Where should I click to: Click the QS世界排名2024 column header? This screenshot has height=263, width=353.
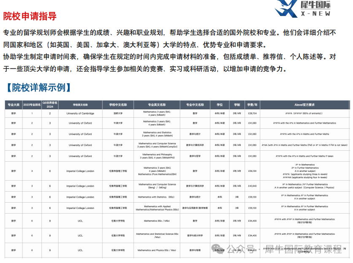pos(50,105)
